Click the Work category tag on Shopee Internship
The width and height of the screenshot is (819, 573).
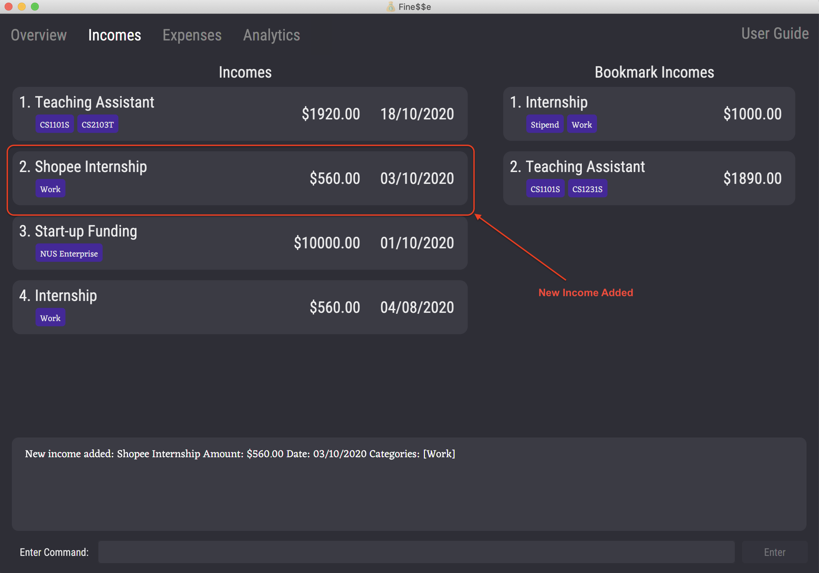(50, 189)
